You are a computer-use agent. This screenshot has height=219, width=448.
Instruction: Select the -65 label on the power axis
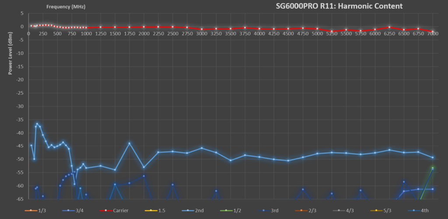point(19,199)
